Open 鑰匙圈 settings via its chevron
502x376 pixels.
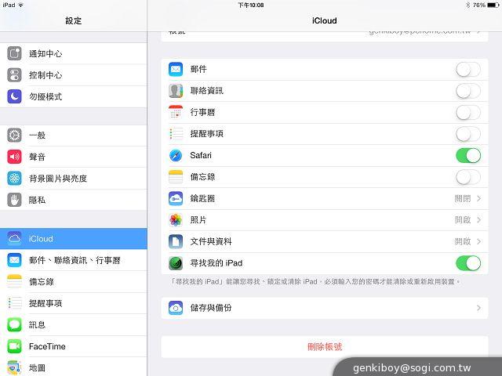[479, 198]
